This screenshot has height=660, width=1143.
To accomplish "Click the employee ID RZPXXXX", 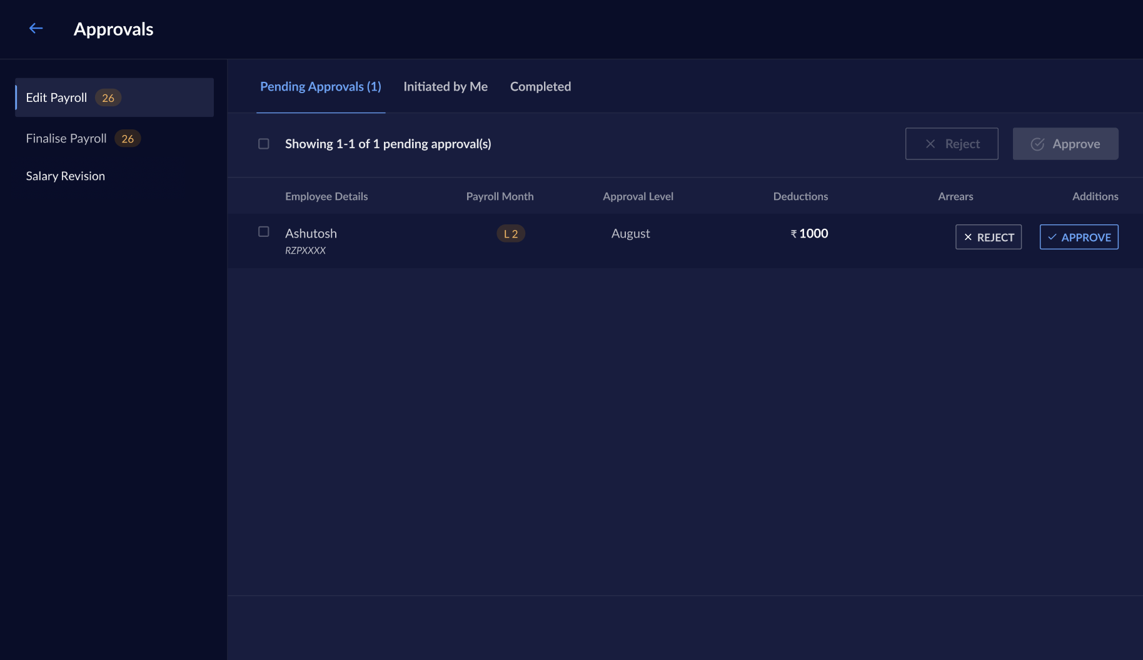I will coord(305,250).
